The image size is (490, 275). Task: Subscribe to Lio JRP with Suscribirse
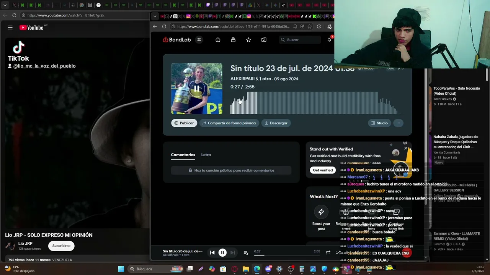coord(61,246)
